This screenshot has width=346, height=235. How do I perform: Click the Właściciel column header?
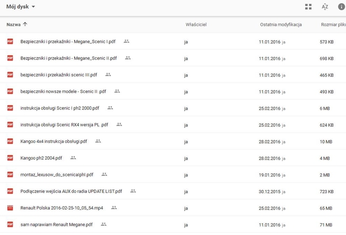(196, 24)
